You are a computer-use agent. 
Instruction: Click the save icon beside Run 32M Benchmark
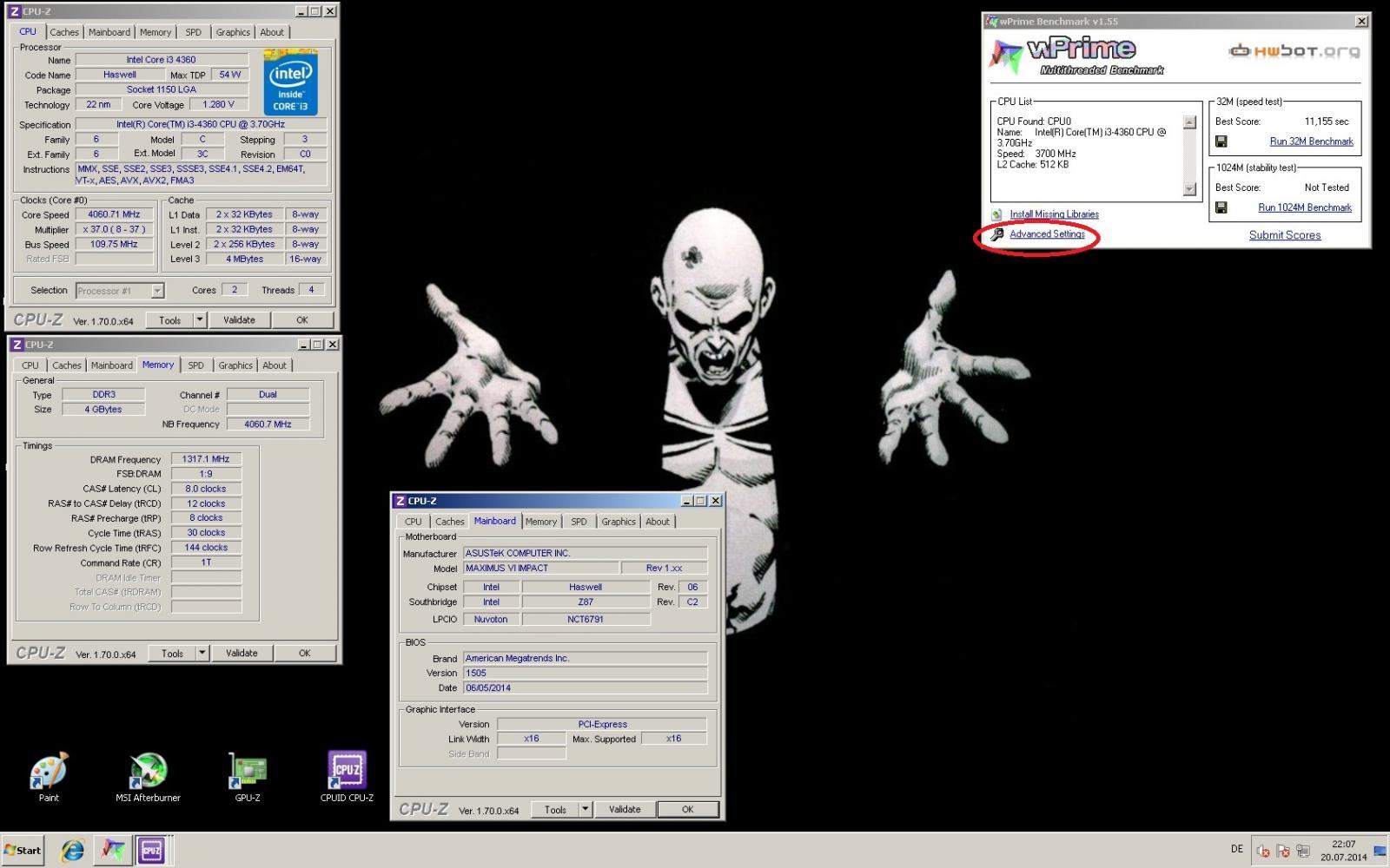coord(1221,141)
